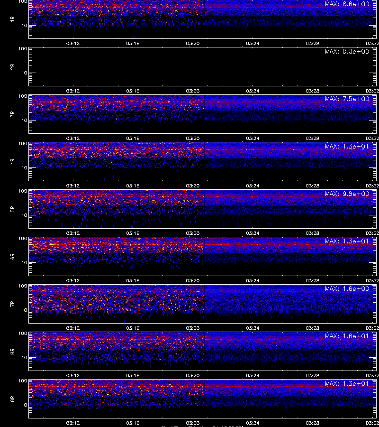Click the 10 tick label on the 9R axis
The width and height of the screenshot is (379, 427).
pyautogui.click(x=24, y=405)
